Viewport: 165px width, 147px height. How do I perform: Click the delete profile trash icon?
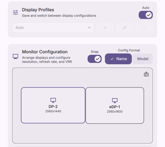click(144, 28)
